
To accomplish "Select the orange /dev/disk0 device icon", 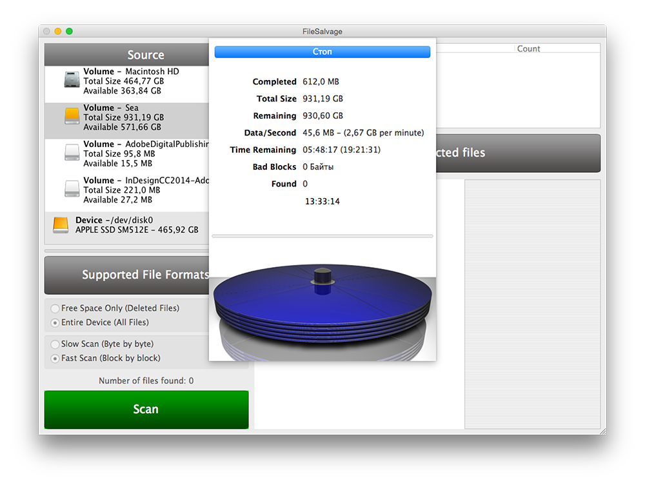I will 61,224.
